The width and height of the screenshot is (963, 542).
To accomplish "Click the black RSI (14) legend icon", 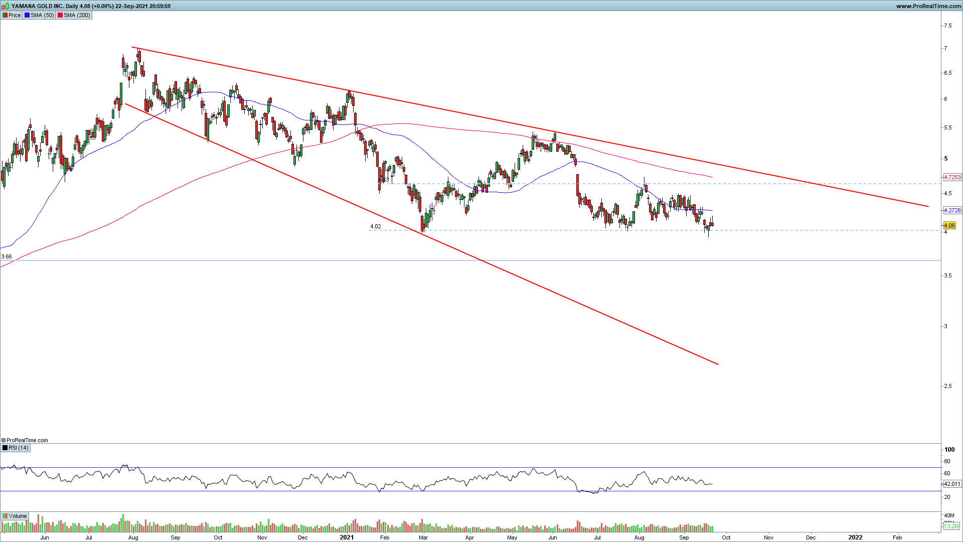I will [5, 448].
